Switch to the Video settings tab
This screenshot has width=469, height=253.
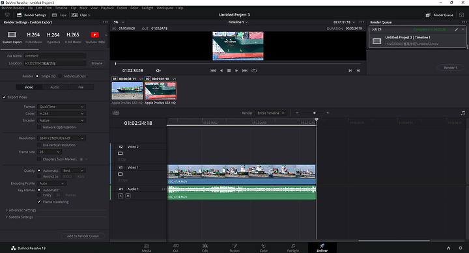pos(29,87)
